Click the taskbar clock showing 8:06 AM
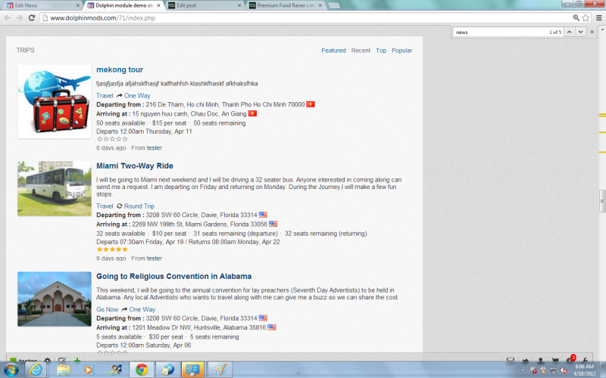This screenshot has width=606, height=378. pos(584,370)
